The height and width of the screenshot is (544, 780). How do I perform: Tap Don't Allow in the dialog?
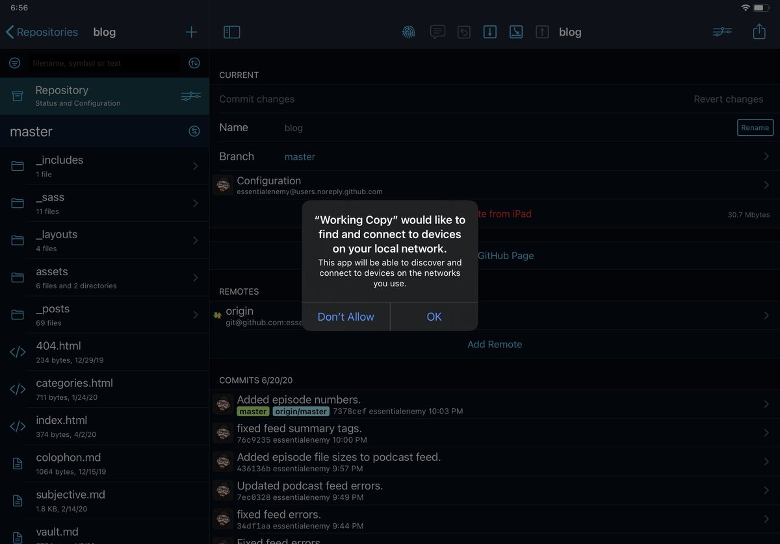tap(346, 317)
